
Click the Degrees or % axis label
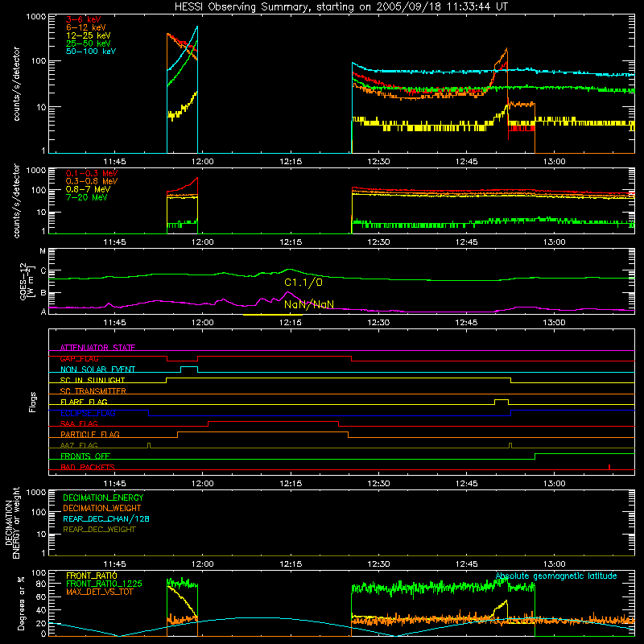(x=21, y=604)
